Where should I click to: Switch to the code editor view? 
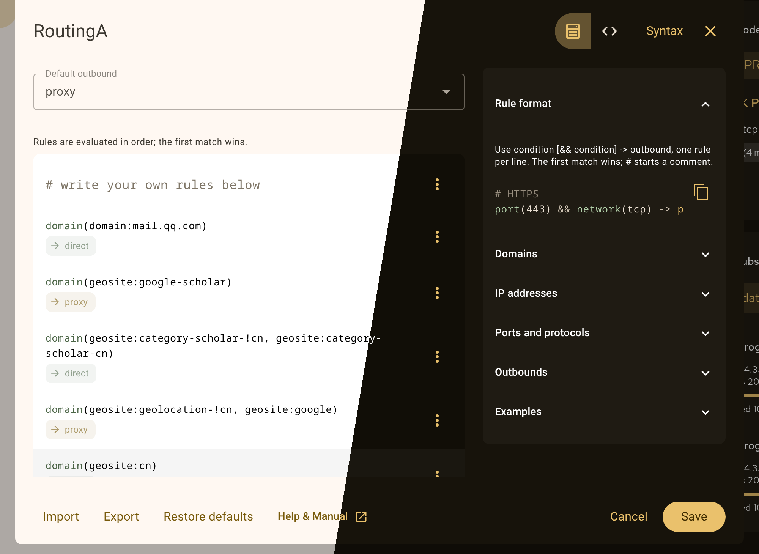(609, 31)
